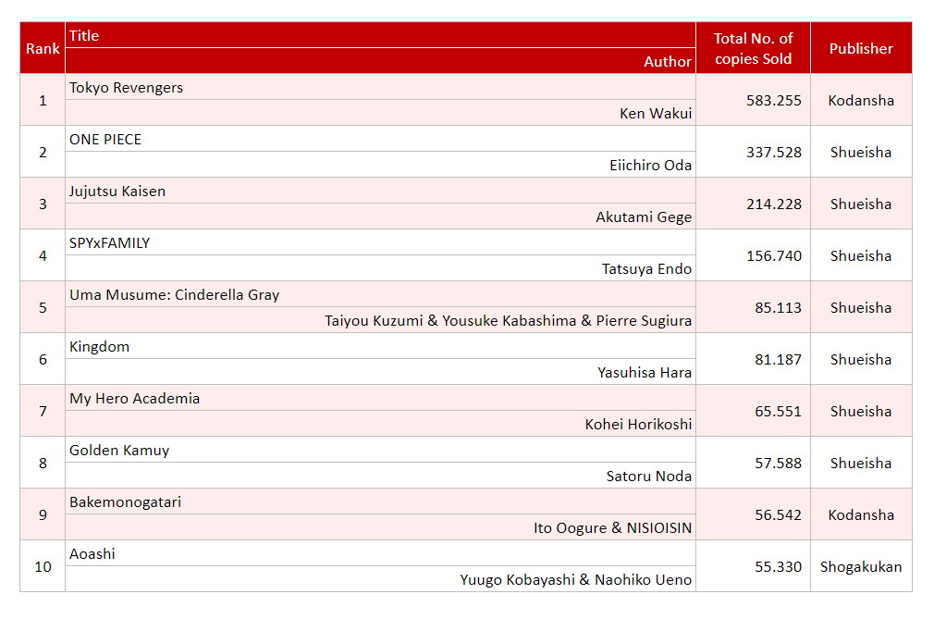Click rank number 6 cell
Viewport: 934px width, 619px height.
[x=43, y=359]
